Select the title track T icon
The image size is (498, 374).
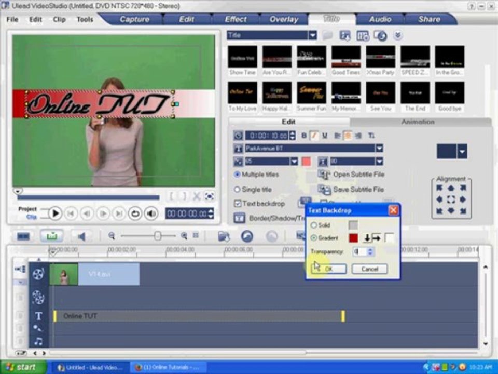(38, 316)
